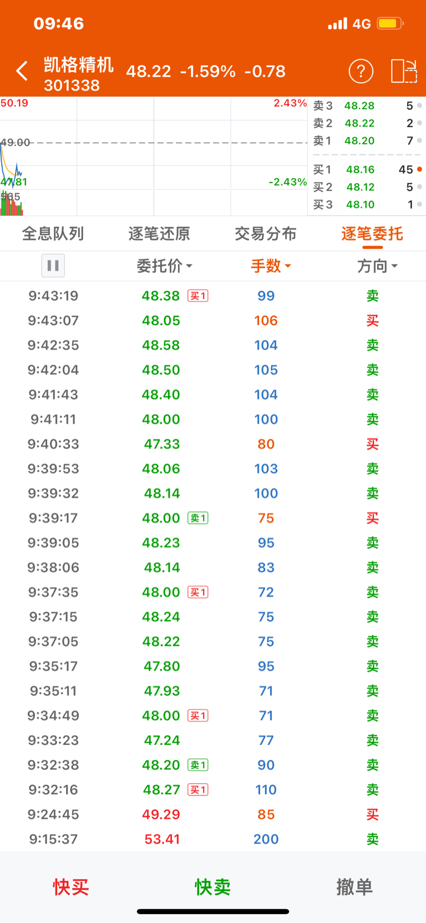Select the 9:41:11 order row
The image size is (426, 923).
click(x=213, y=420)
